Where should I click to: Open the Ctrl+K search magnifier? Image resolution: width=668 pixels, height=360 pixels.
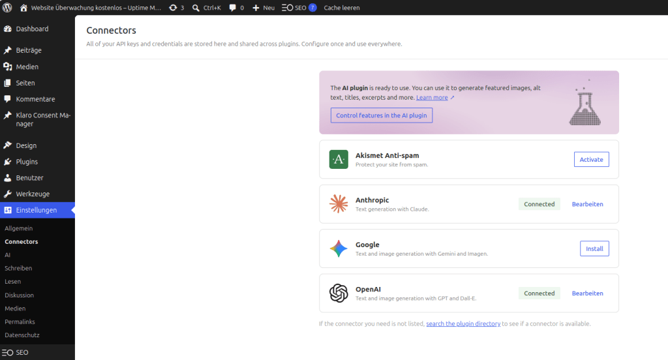(196, 8)
